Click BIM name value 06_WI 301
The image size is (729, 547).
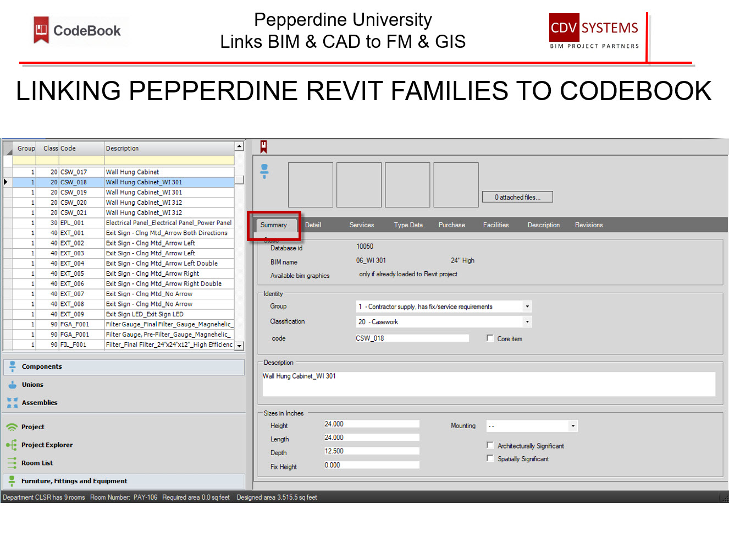click(x=371, y=260)
